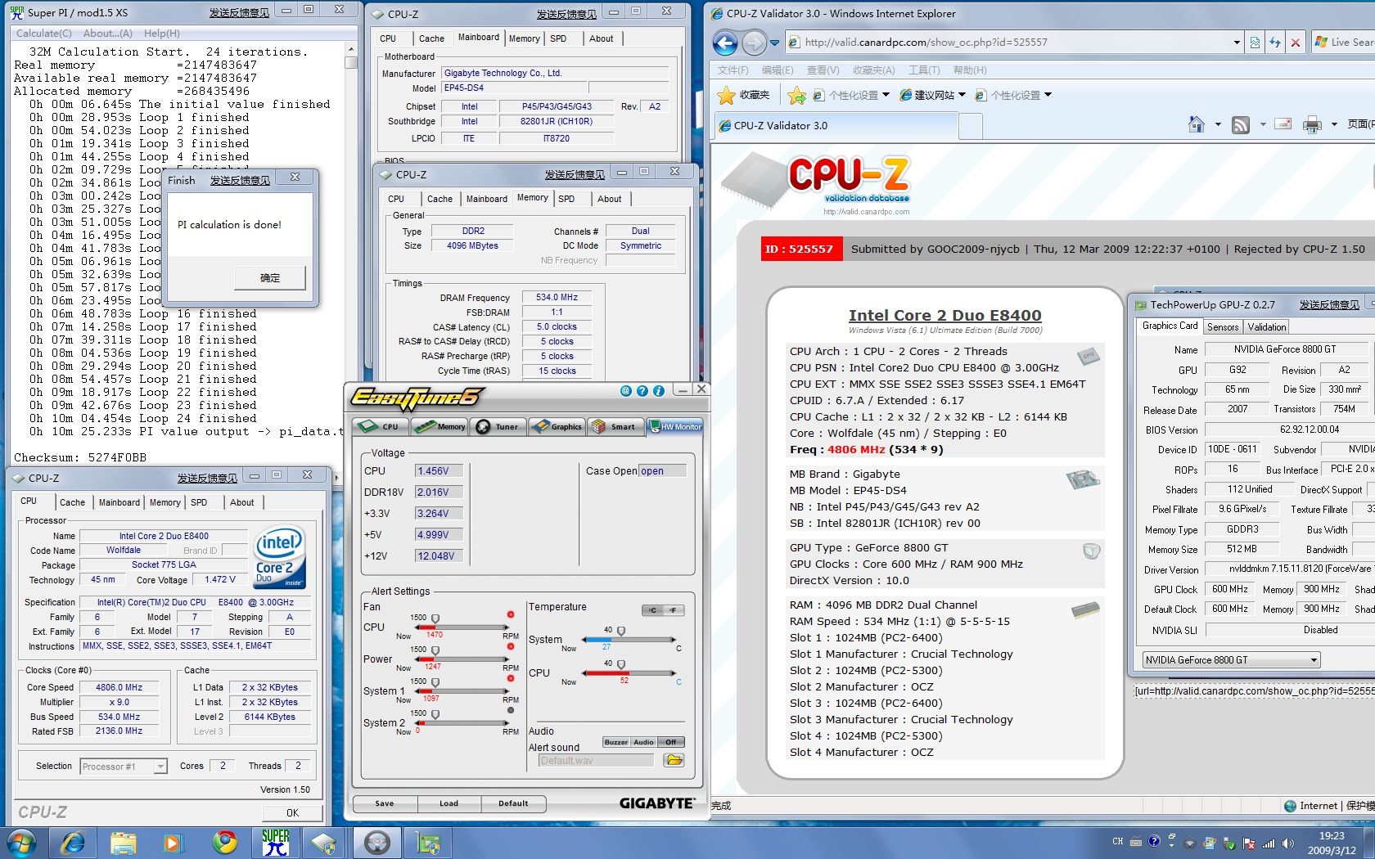The width and height of the screenshot is (1375, 859).
Task: Open GPU-Z graphics card selector dropdown
Action: [x=1314, y=660]
